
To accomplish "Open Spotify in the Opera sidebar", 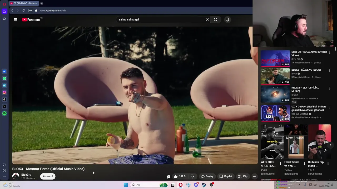I will pos(4,113).
